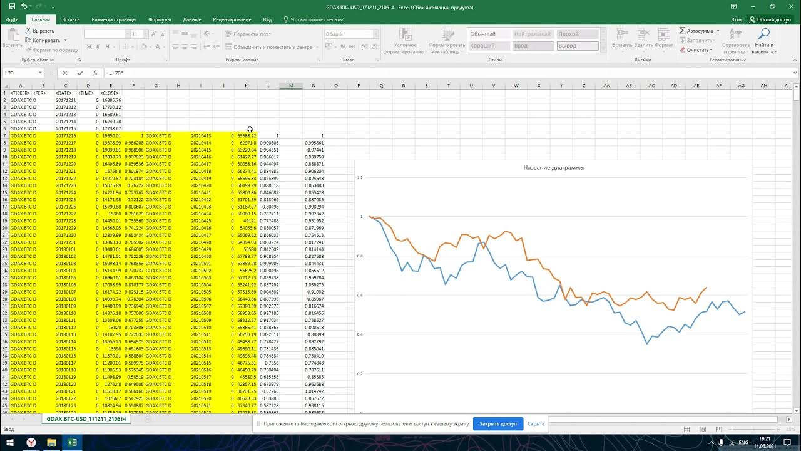Toggle Wrap Text (Перенести текст)
The height and width of the screenshot is (451, 801).
point(248,34)
